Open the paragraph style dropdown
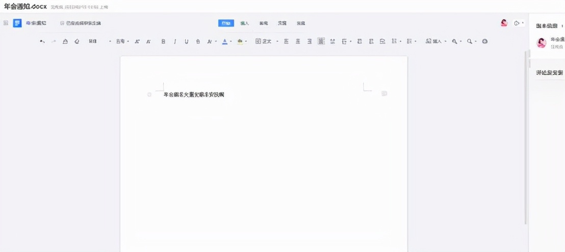The width and height of the screenshot is (565, 252). point(267,41)
